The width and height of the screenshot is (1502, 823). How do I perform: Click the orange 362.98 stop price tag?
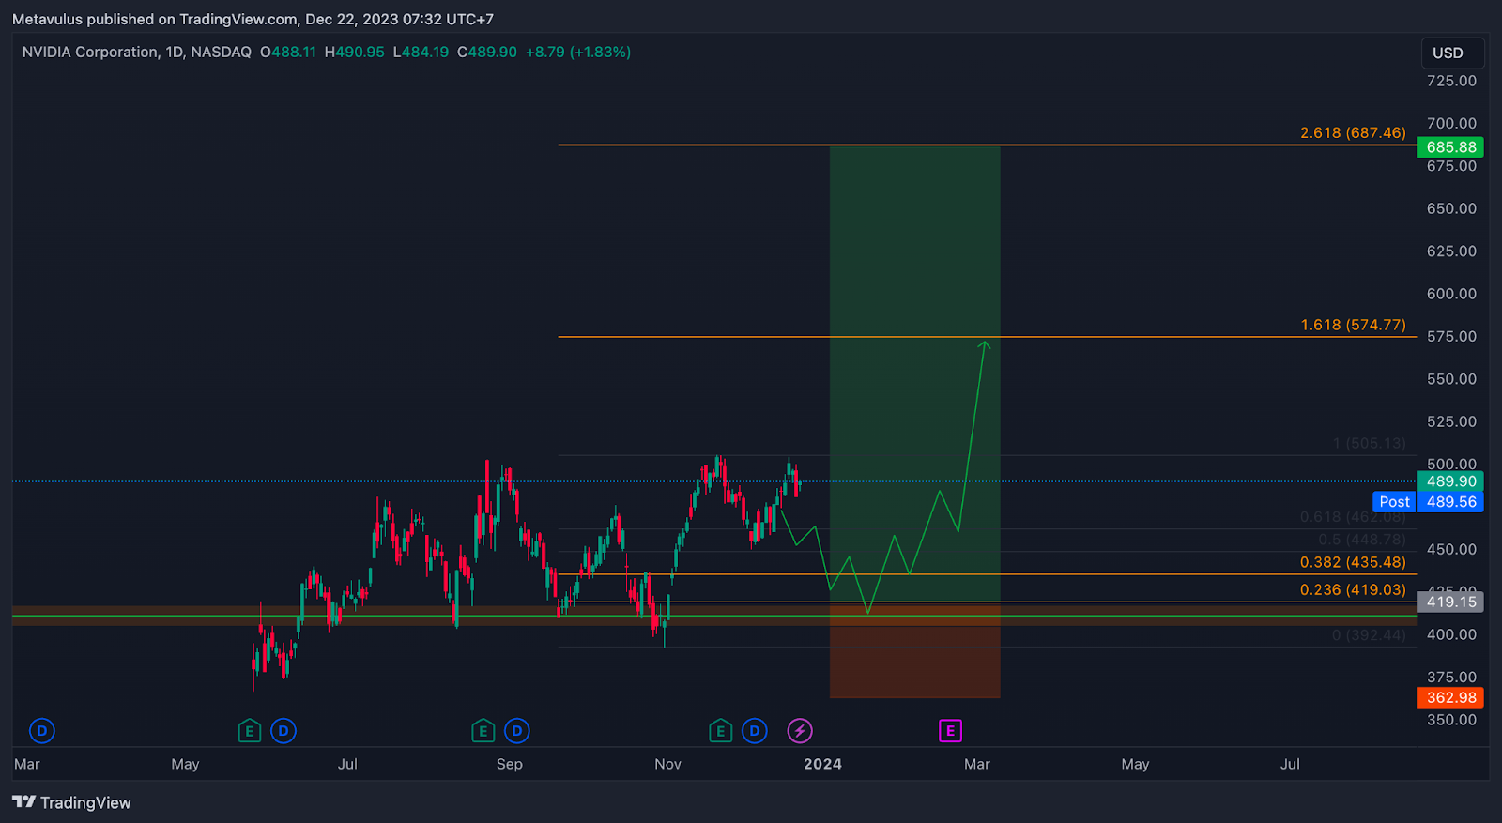(1450, 698)
